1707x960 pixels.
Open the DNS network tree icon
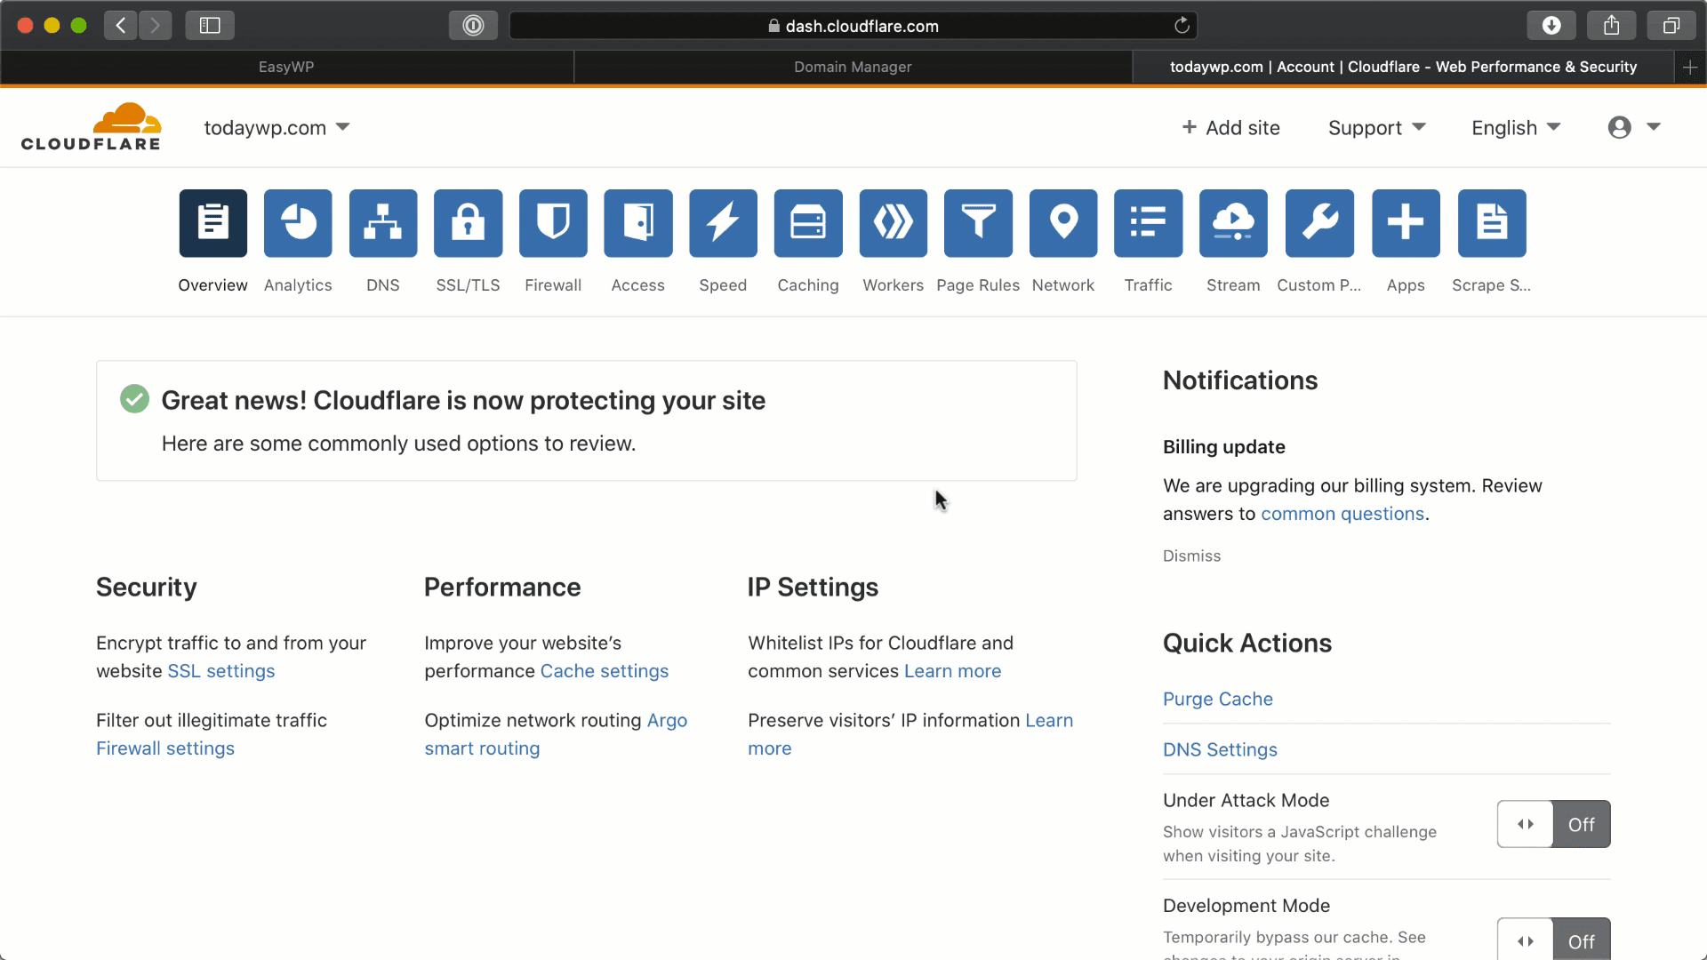(x=383, y=223)
